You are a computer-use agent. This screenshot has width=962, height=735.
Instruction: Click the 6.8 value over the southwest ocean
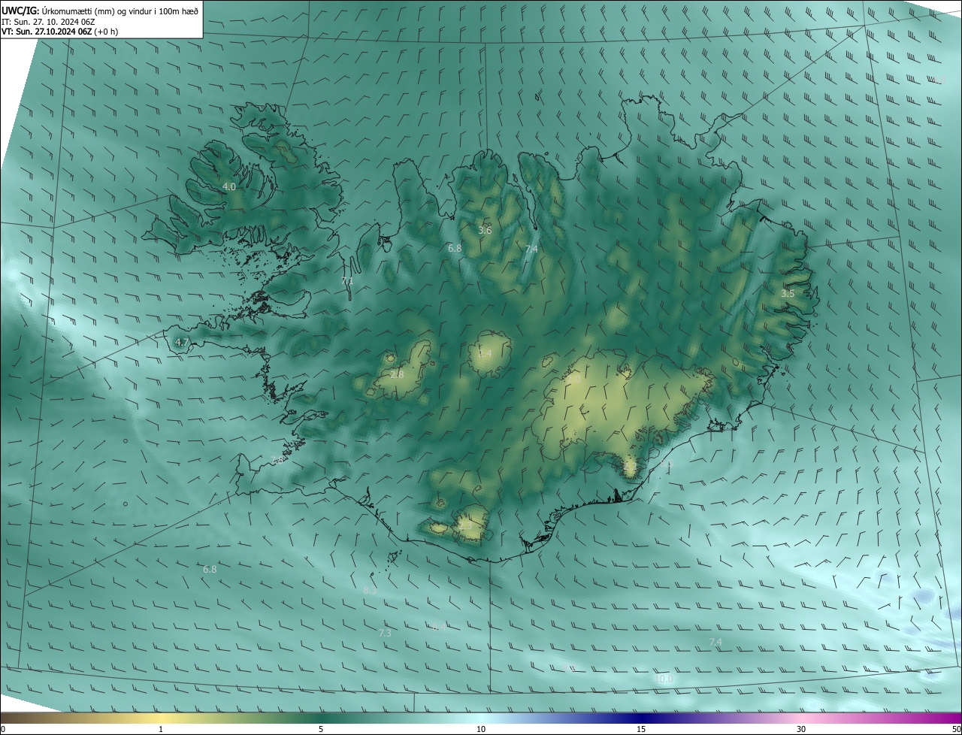(x=210, y=570)
